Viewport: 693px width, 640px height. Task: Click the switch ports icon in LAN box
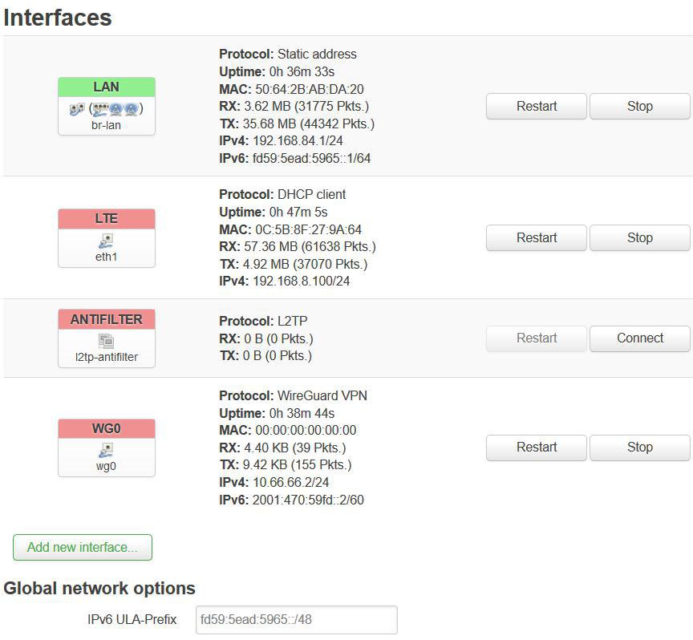tap(101, 109)
